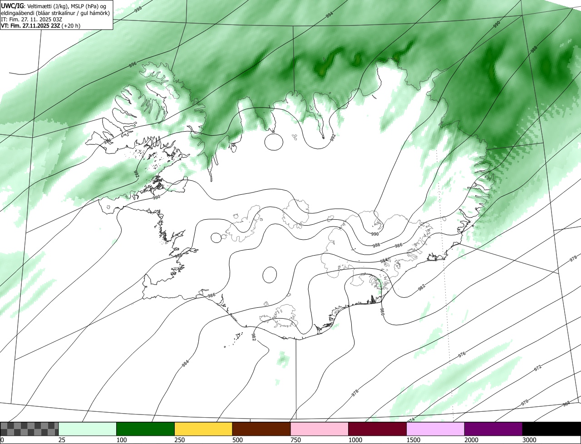The width and height of the screenshot is (581, 444).
Task: Click the maroon 1000–1500 legend swatch
Action: pos(378,429)
